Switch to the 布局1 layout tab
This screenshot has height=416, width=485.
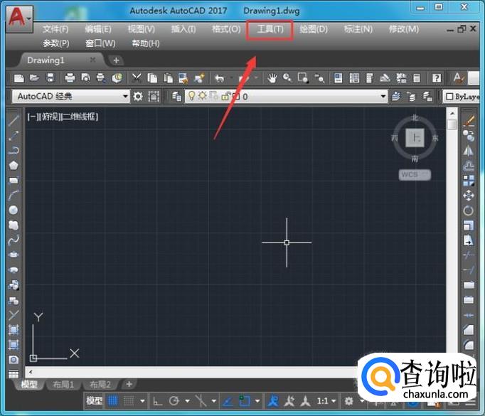click(x=63, y=385)
